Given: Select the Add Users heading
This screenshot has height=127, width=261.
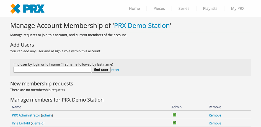Looking at the screenshot, I should coord(22,45).
